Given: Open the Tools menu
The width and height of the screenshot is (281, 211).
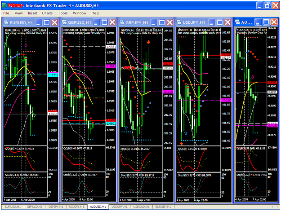Looking at the screenshot, I should pyautogui.click(x=63, y=13).
